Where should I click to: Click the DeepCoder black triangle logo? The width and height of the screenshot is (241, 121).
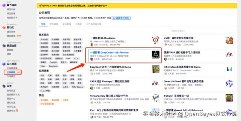tap(156, 55)
